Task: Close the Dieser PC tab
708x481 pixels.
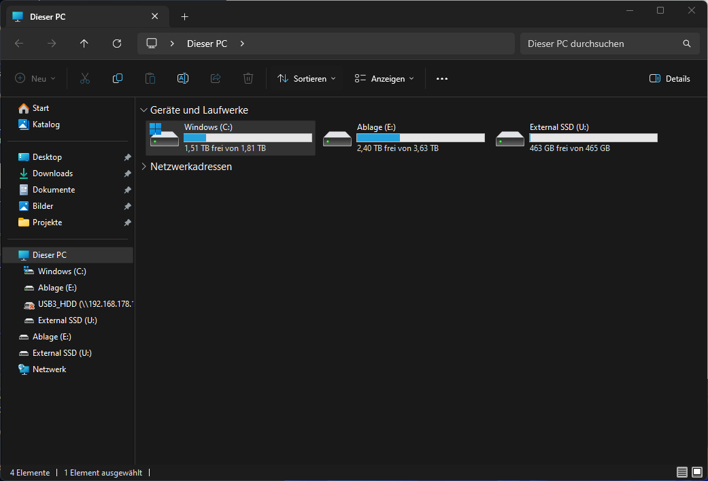Action: 155,16
